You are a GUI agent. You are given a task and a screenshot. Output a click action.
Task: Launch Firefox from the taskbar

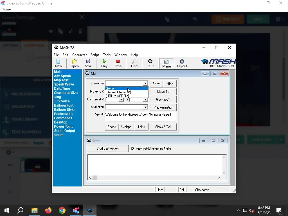(48, 210)
